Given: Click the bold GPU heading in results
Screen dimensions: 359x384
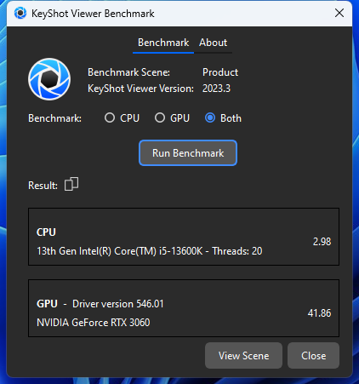Looking at the screenshot, I should [47, 304].
